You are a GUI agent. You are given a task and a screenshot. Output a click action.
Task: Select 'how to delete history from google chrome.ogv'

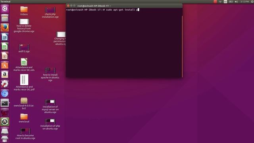[24, 26]
